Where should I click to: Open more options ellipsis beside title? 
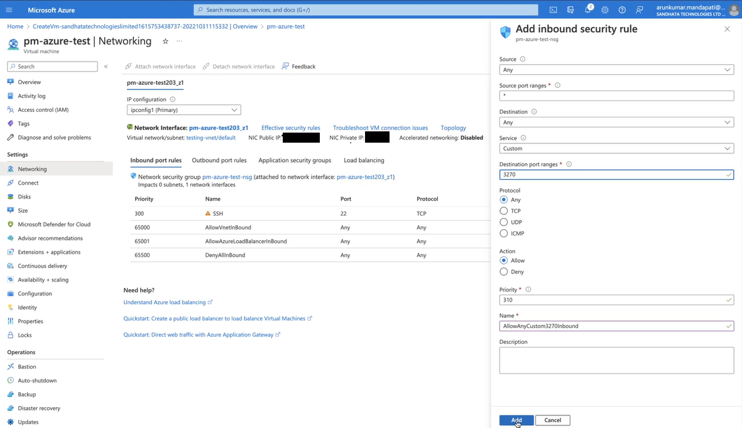179,41
